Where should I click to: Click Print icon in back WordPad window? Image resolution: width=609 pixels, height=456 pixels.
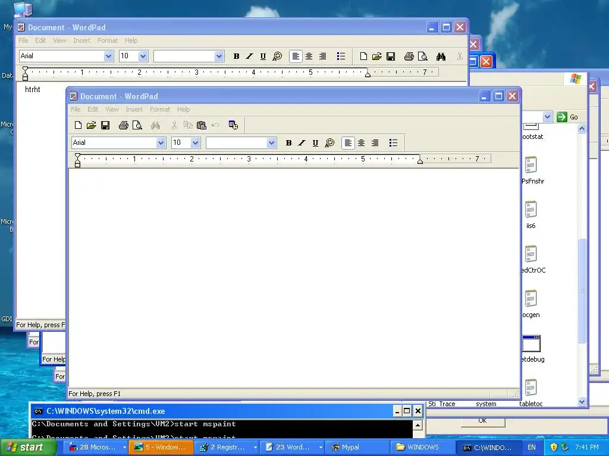(x=409, y=56)
